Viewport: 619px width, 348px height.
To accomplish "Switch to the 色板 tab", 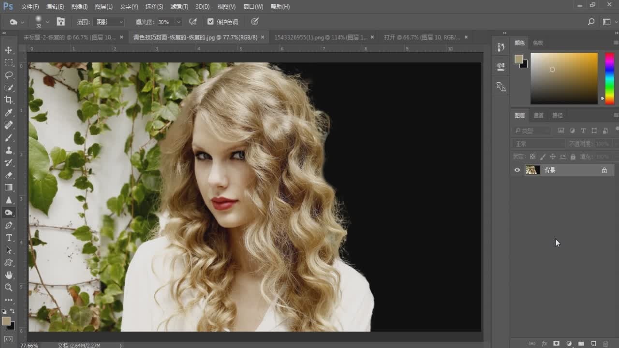I will [538, 43].
